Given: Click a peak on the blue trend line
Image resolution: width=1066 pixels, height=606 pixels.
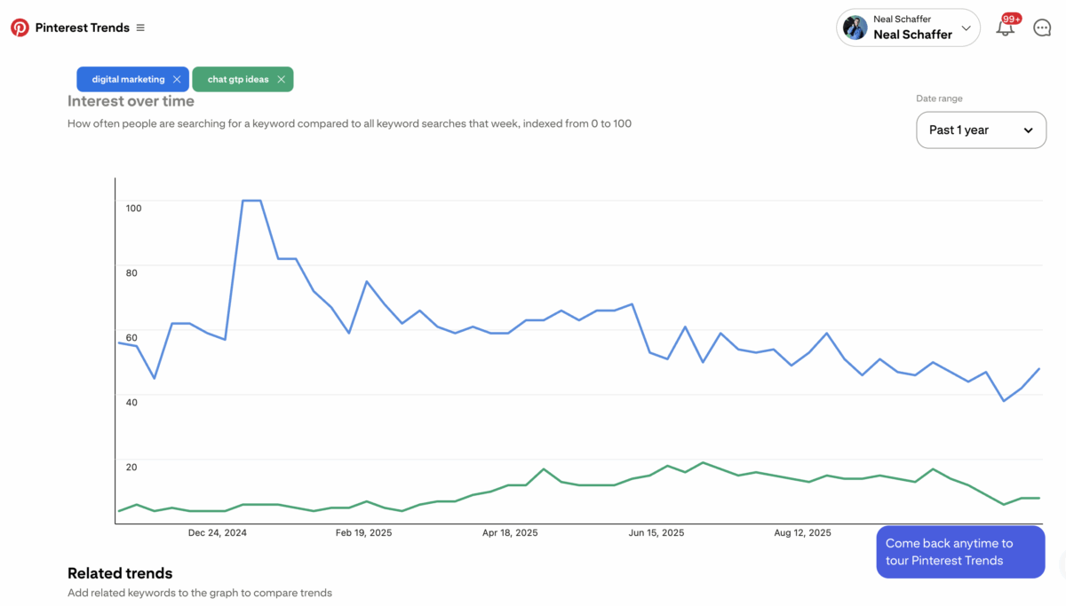Looking at the screenshot, I should coord(251,201).
